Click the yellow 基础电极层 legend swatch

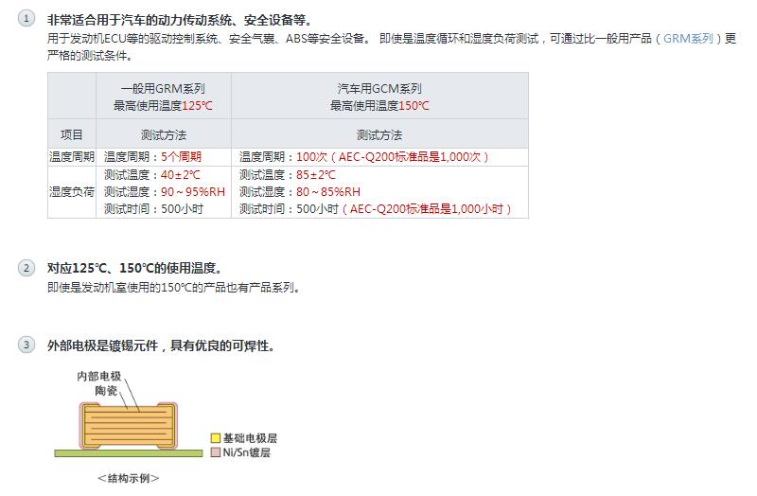pyautogui.click(x=216, y=438)
